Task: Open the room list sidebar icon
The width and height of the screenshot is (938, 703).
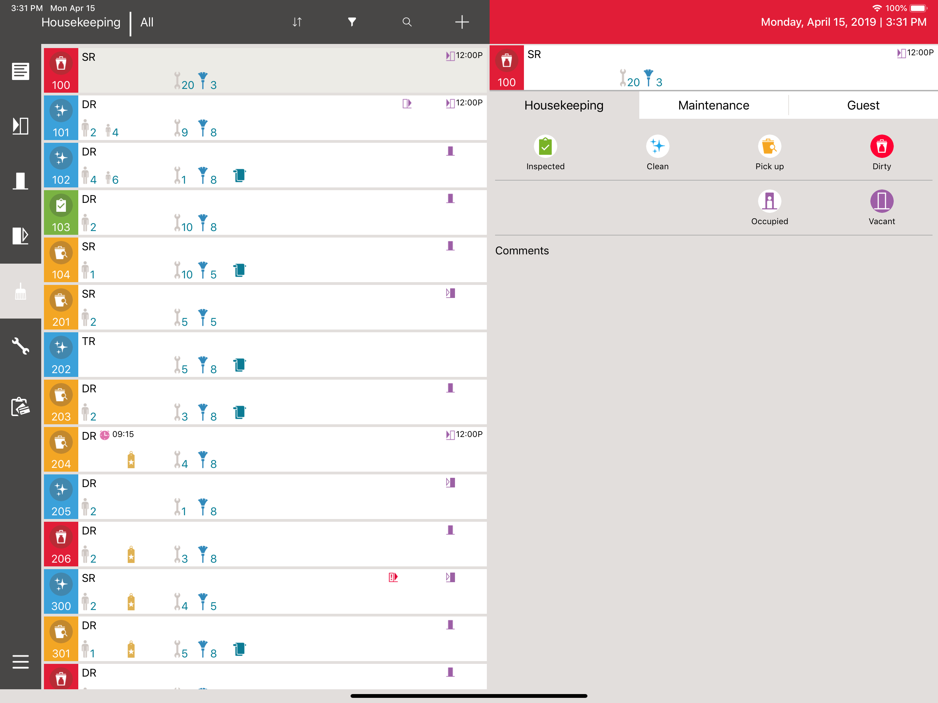Action: (20, 71)
